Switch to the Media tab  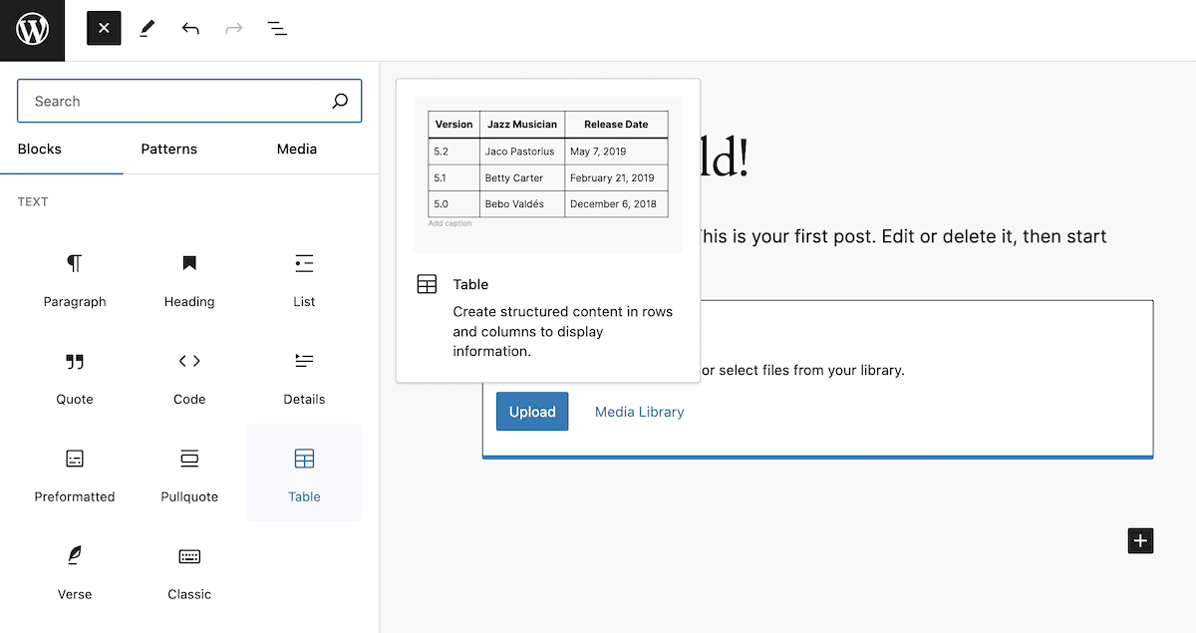pyautogui.click(x=296, y=149)
